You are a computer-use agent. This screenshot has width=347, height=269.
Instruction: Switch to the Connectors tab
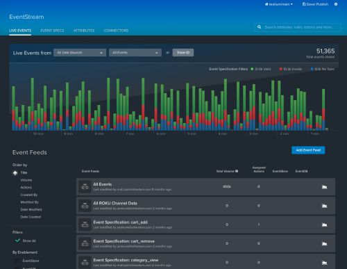[116, 31]
